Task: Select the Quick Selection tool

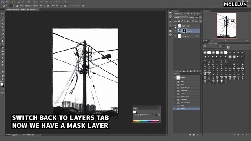Action: [2, 23]
